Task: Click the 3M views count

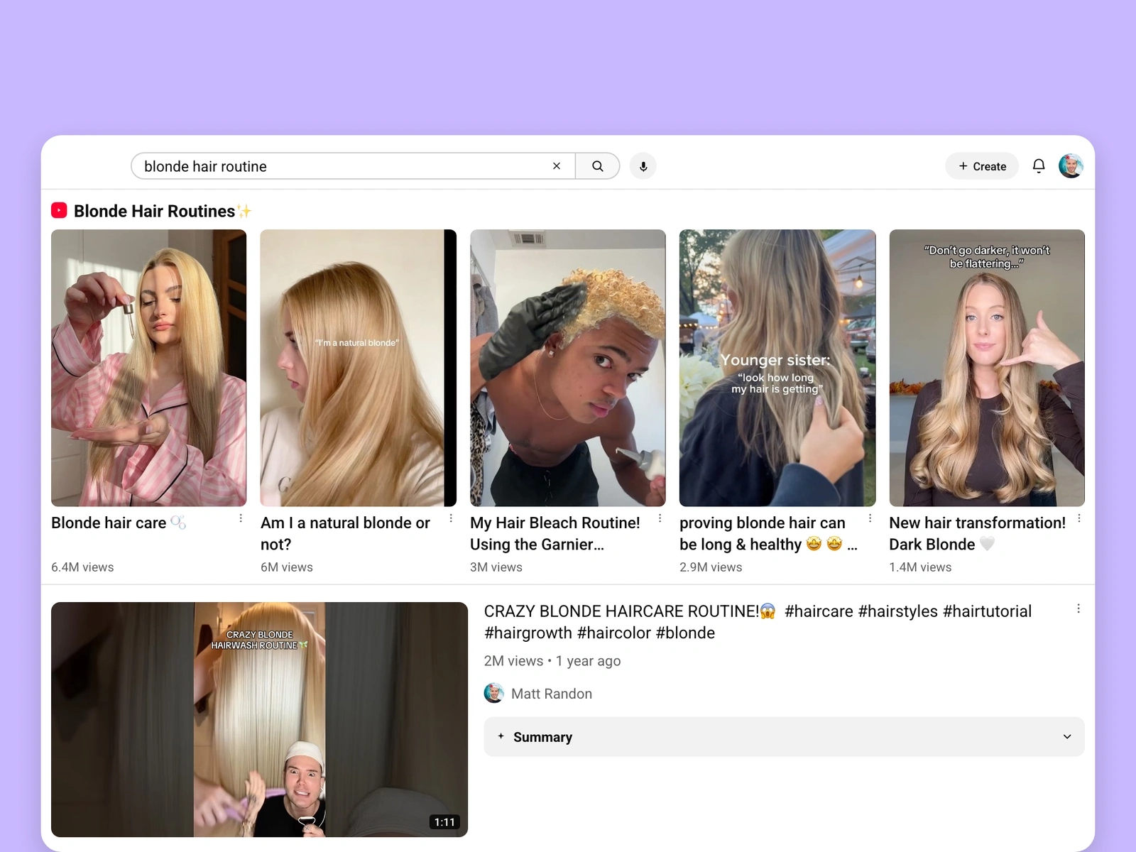Action: [x=496, y=567]
